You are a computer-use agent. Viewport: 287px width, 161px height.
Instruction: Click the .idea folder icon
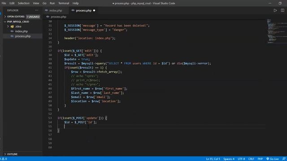(x=12, y=26)
